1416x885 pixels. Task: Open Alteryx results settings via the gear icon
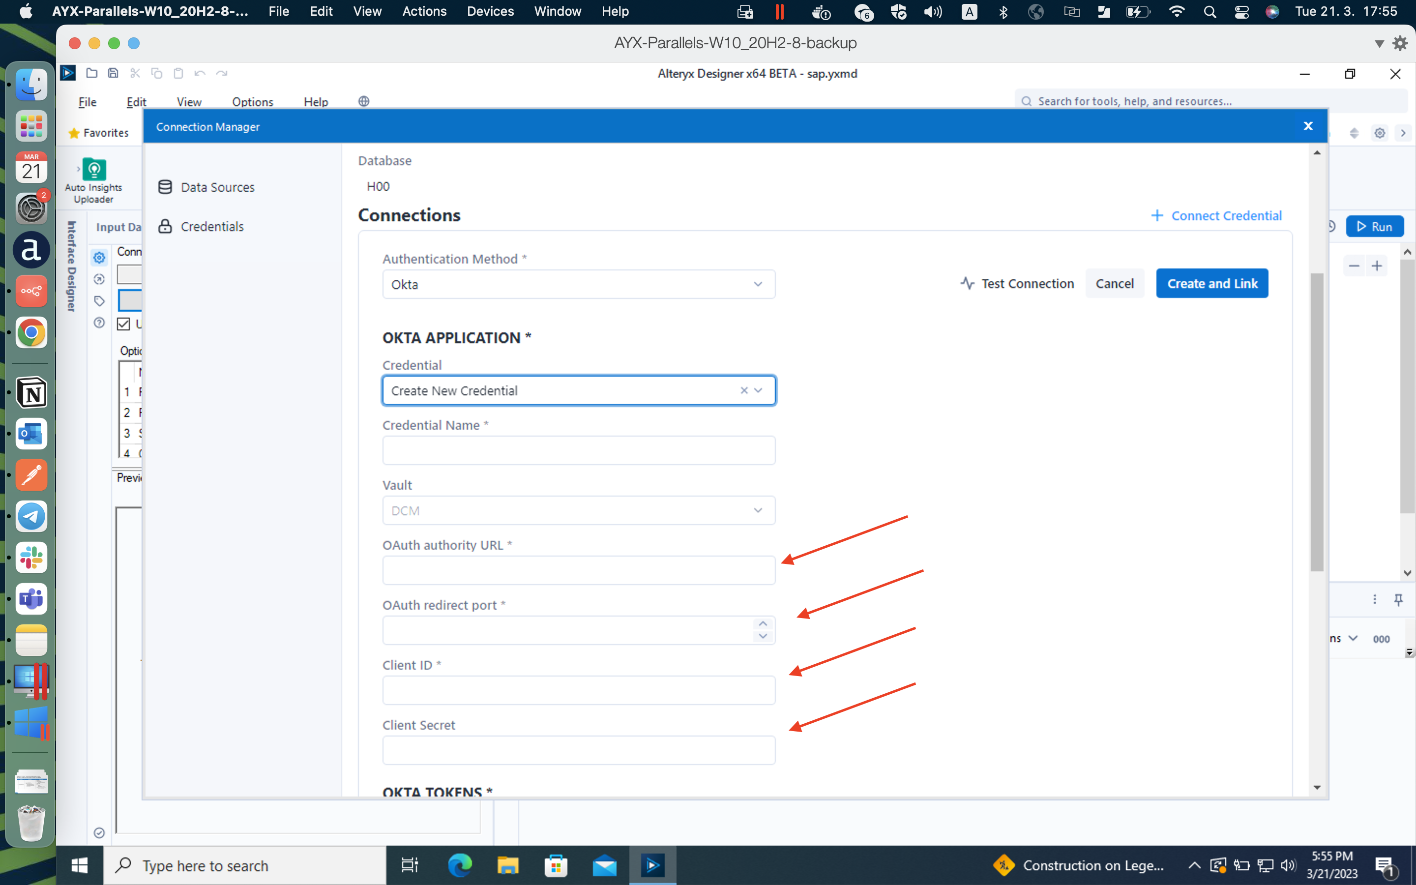click(1379, 133)
